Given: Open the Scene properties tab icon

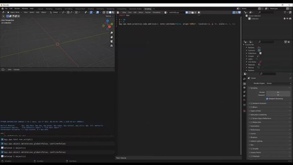Looking at the screenshot, I should 244,96.
